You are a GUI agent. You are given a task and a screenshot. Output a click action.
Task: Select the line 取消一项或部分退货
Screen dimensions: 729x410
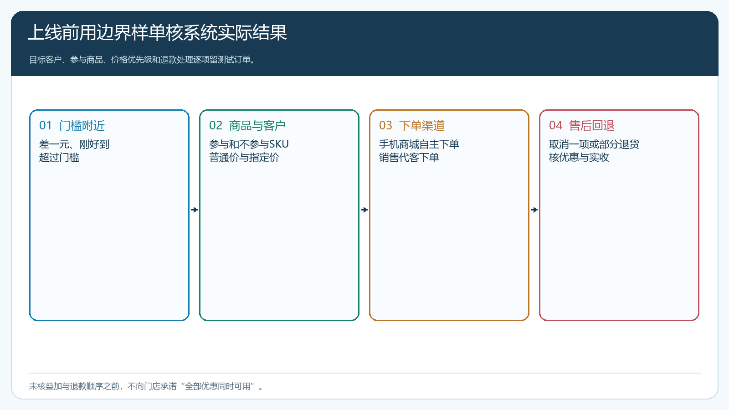click(594, 144)
